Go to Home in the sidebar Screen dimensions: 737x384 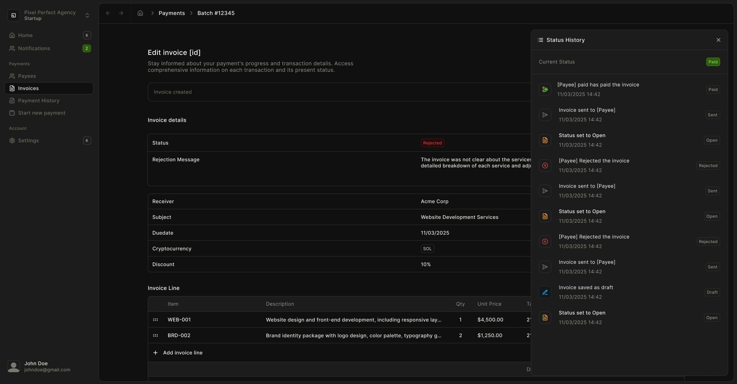point(49,35)
